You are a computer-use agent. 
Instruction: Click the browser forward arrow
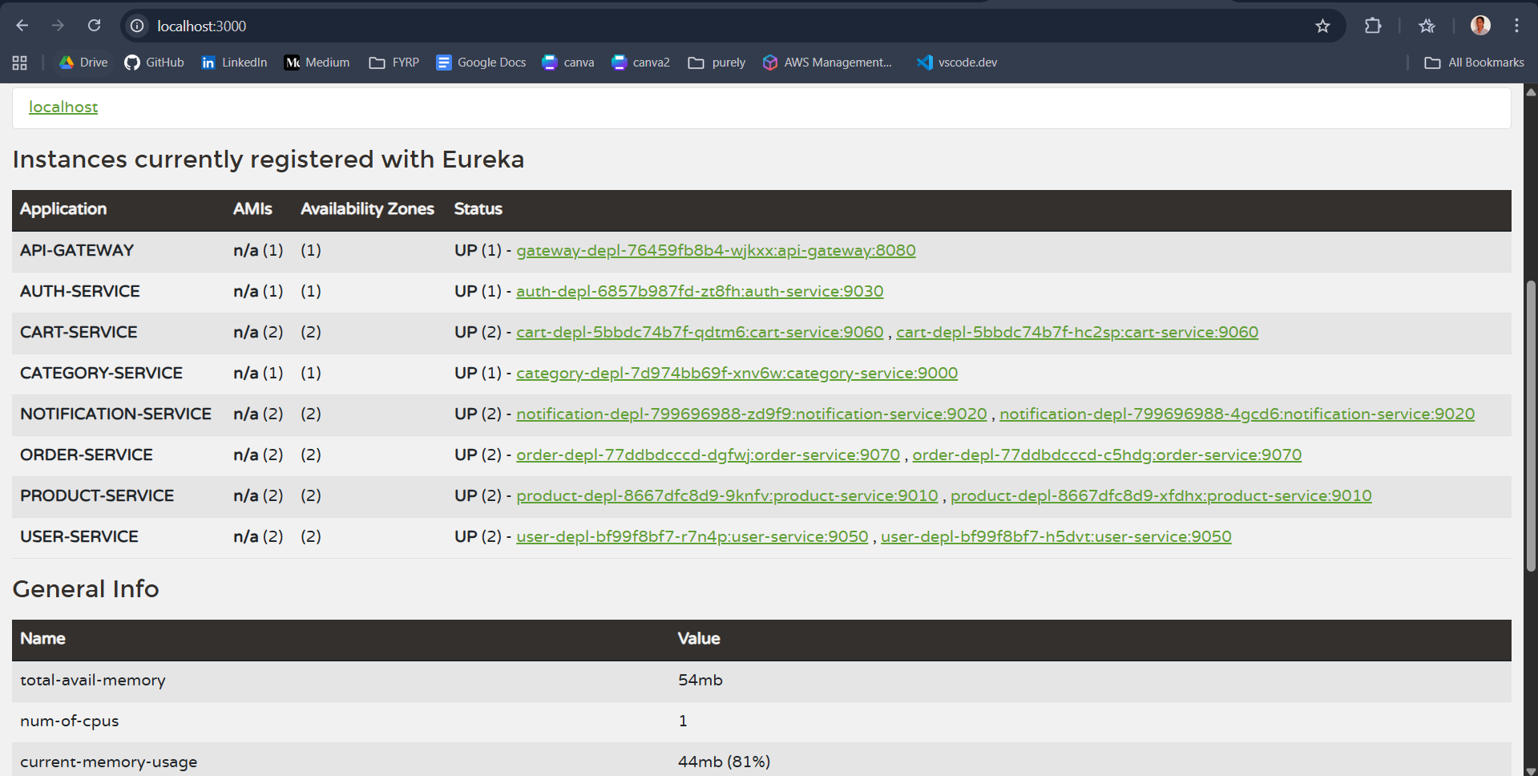pos(58,26)
